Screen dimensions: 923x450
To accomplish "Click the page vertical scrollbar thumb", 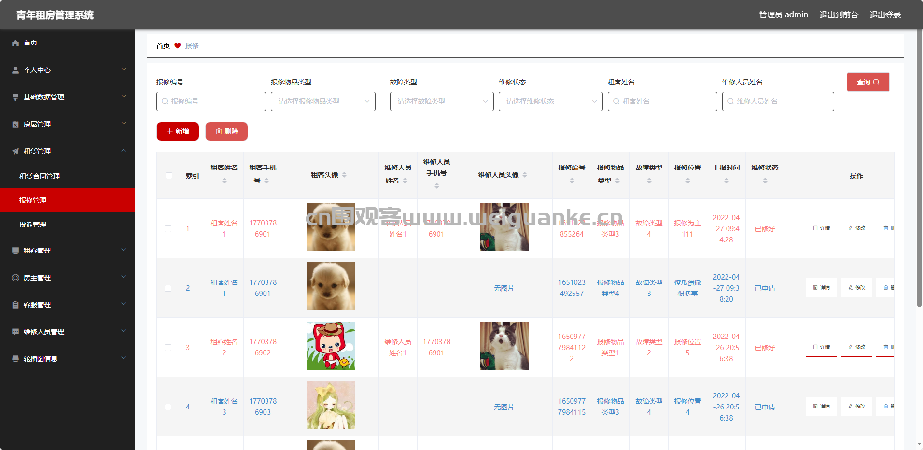I will click(919, 168).
